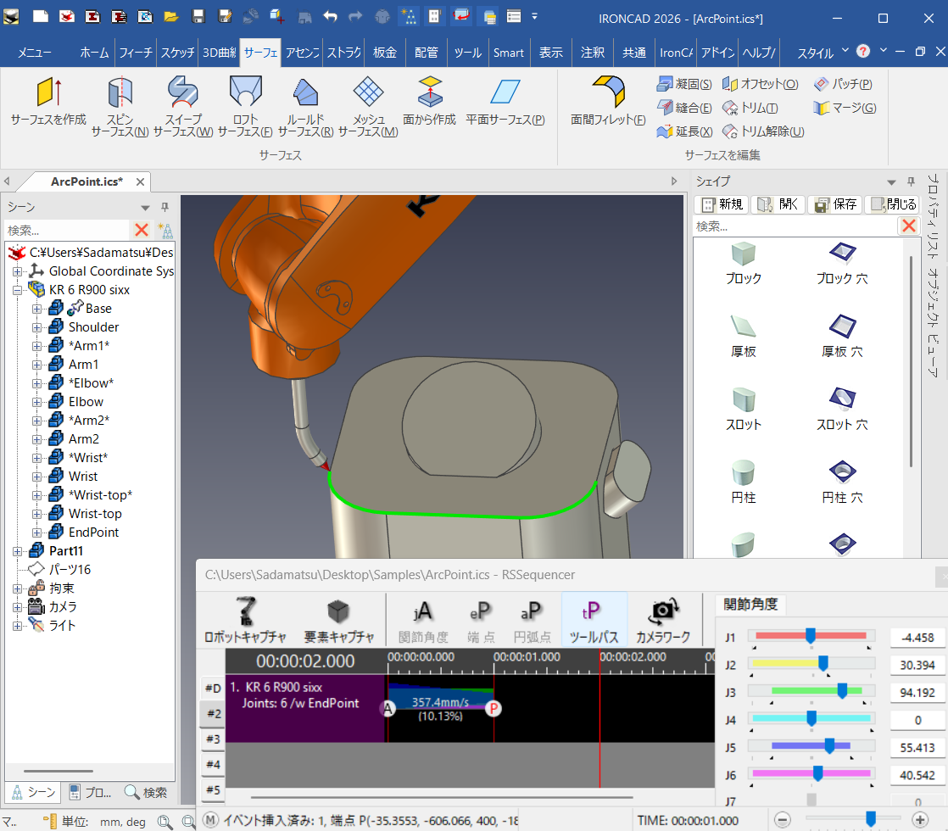The image size is (948, 831).
Task: Click the 延長 extend surface tool
Action: [684, 131]
